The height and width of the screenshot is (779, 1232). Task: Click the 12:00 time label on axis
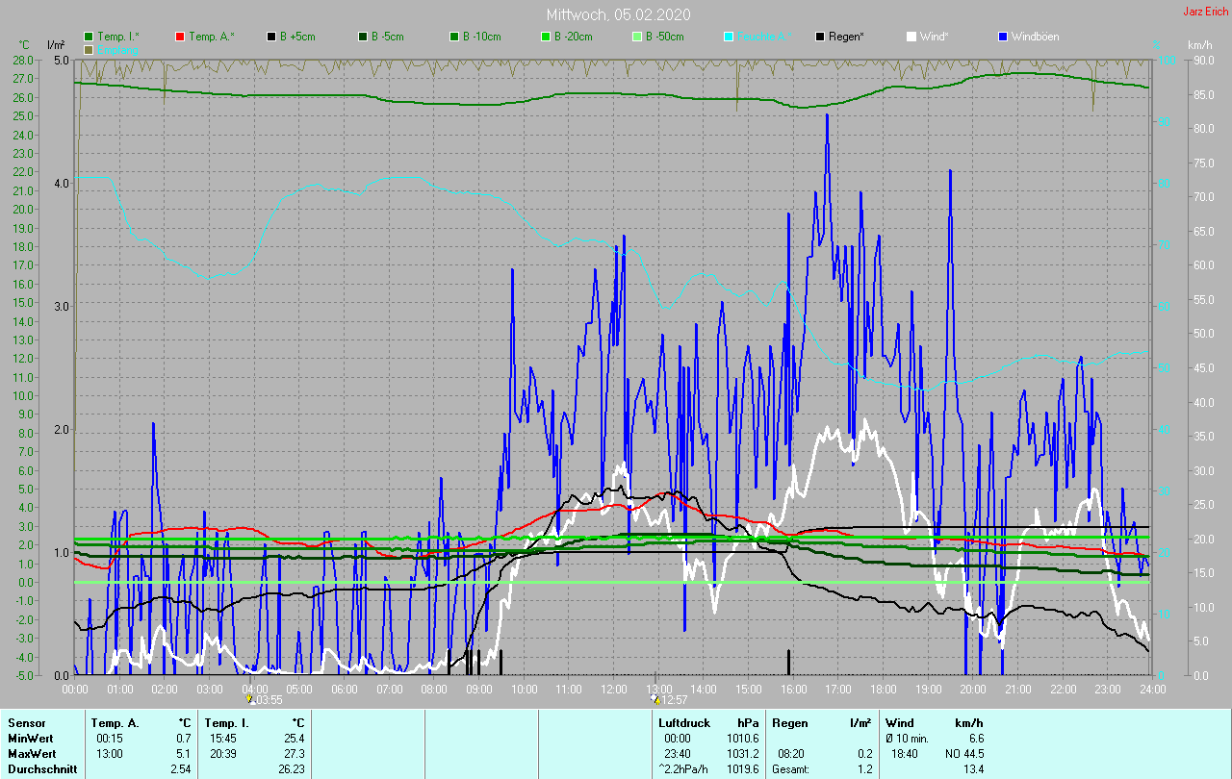pyautogui.click(x=613, y=690)
